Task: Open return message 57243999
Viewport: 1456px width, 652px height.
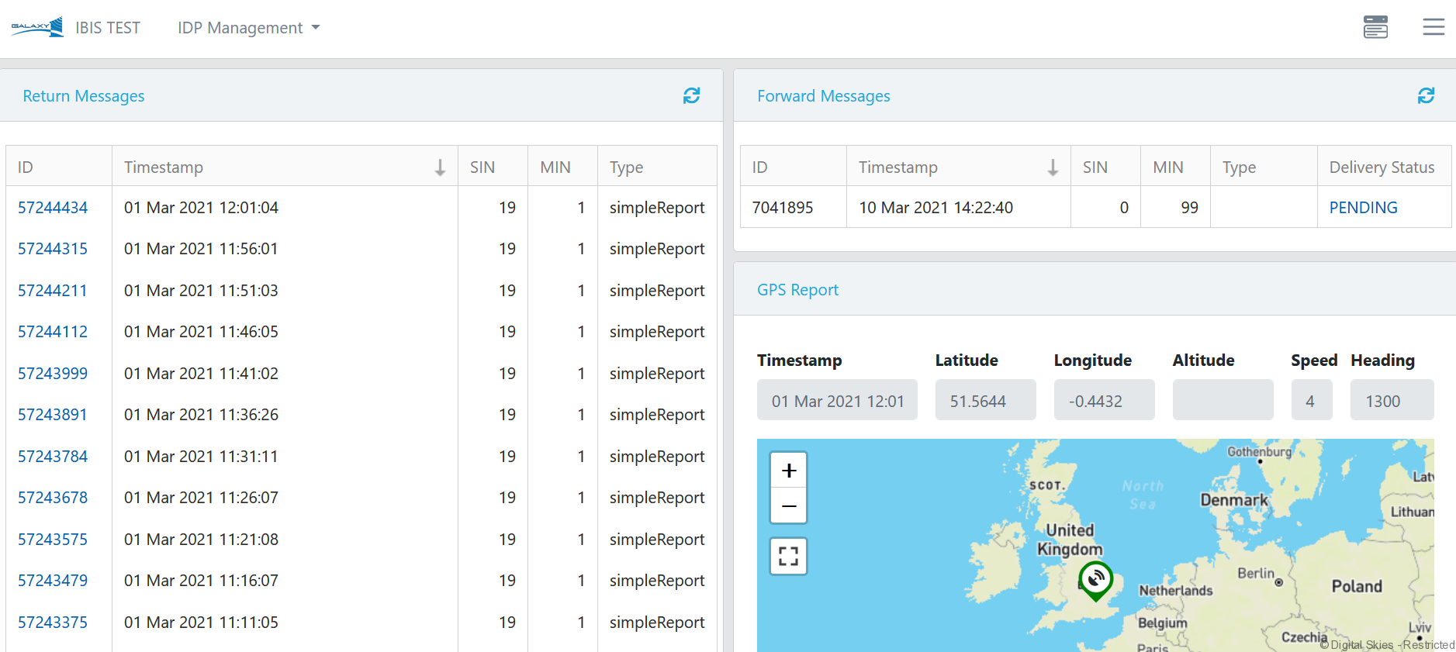Action: click(53, 374)
